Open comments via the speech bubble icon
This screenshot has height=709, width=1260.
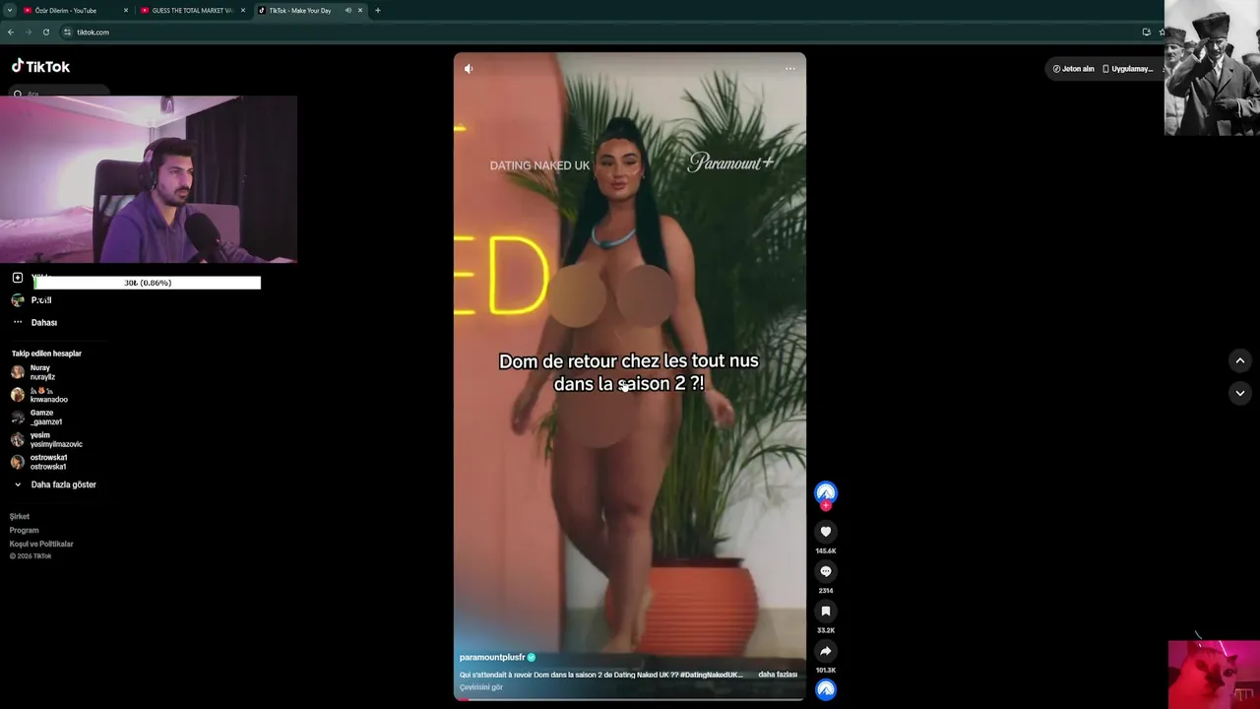pyautogui.click(x=826, y=571)
